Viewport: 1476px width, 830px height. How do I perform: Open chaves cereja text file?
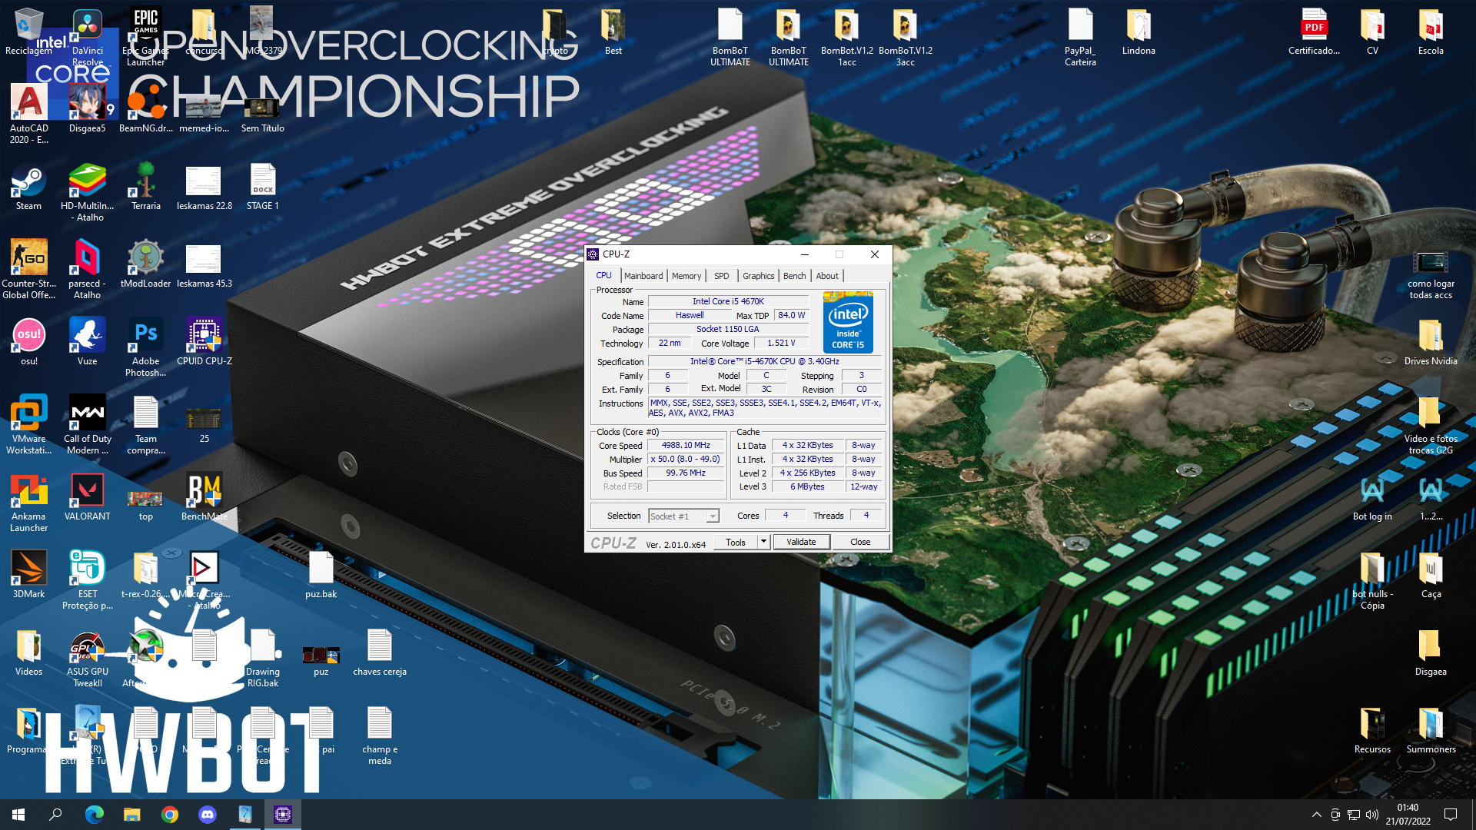(x=379, y=652)
